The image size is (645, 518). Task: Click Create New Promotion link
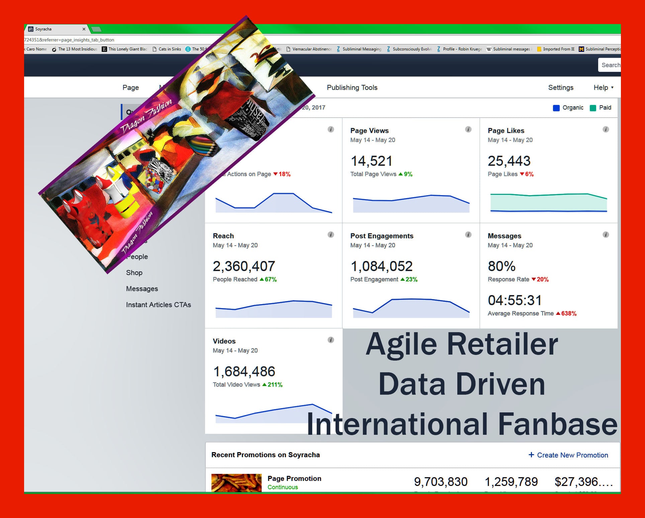point(568,455)
